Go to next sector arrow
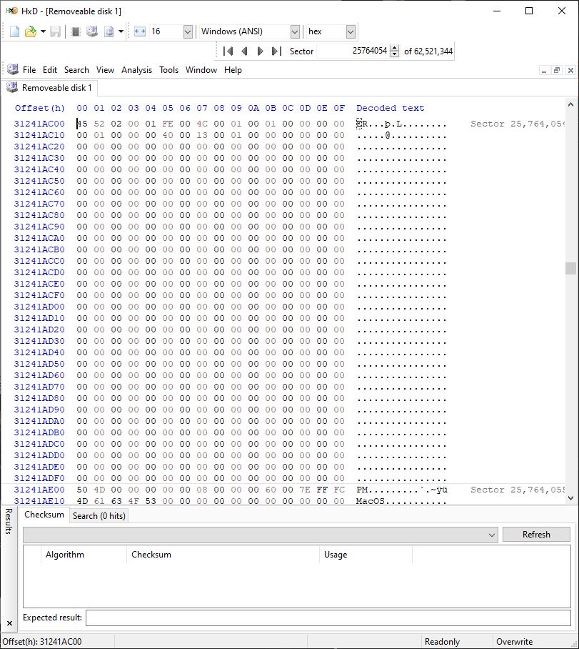Image resolution: width=579 pixels, height=649 pixels. point(261,51)
